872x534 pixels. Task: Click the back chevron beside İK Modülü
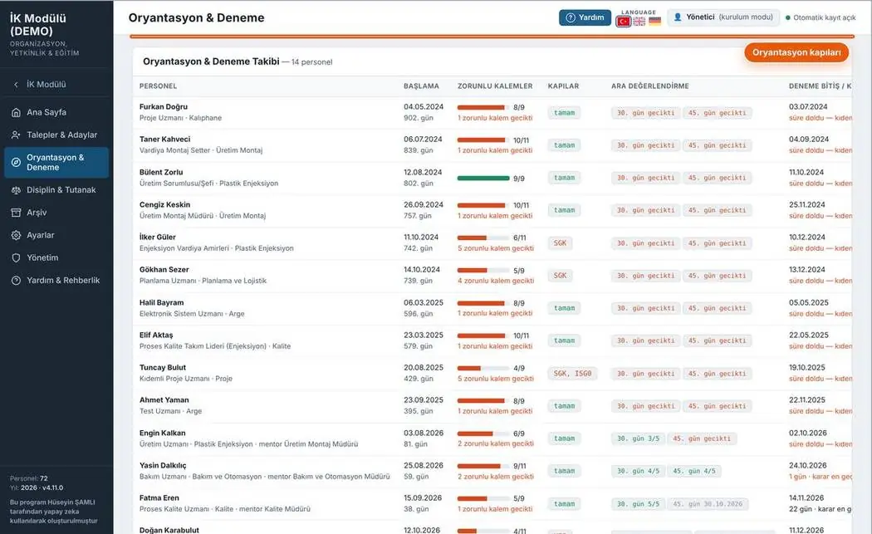point(16,85)
